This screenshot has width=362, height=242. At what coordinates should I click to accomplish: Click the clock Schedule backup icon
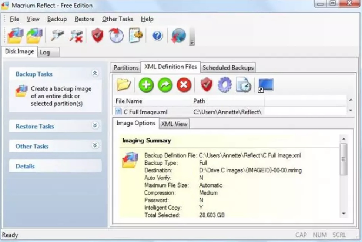click(244, 85)
